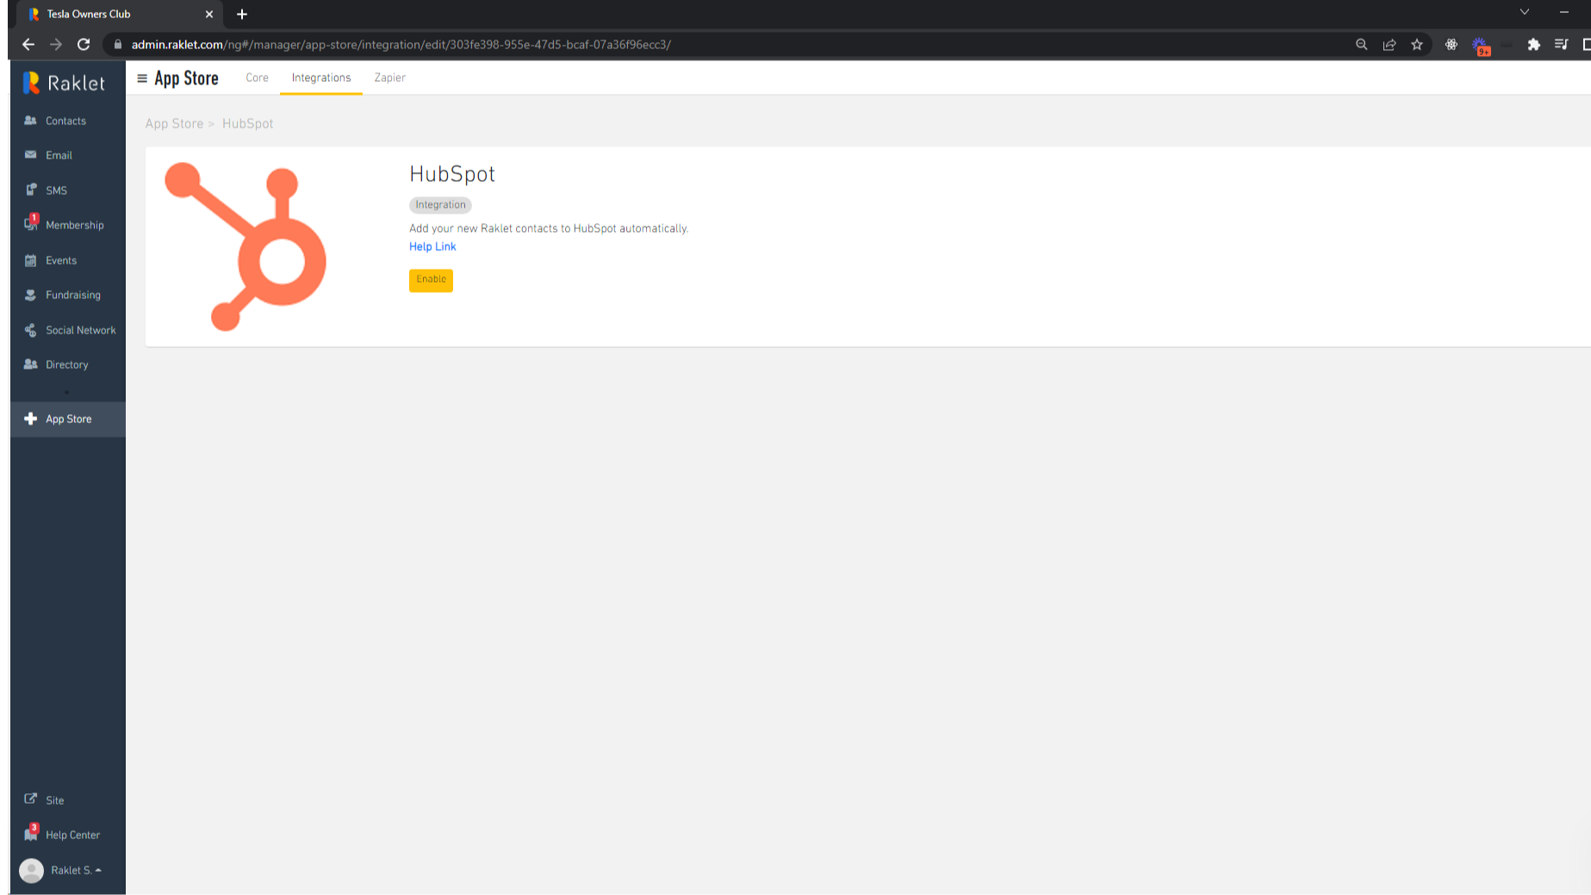The height and width of the screenshot is (895, 1591).
Task: Open Help Center with badge showing 3
Action: [72, 835]
